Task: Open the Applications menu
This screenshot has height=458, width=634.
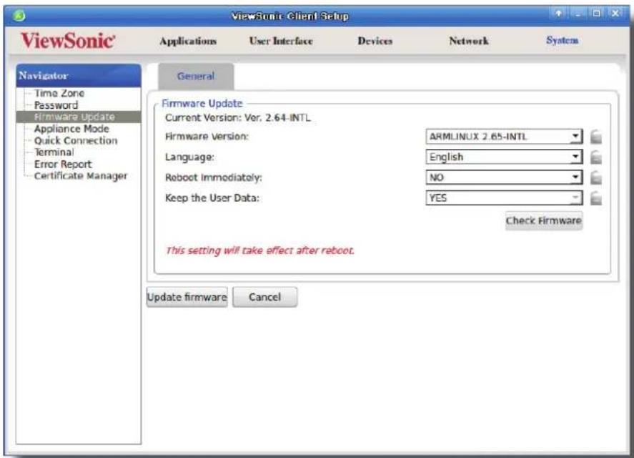Action: [x=188, y=41]
